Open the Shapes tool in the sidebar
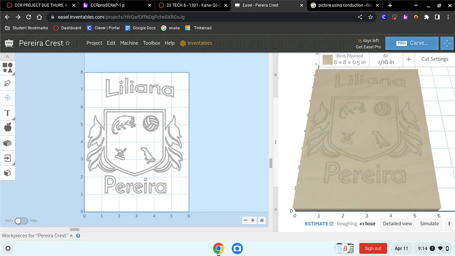Viewport: 455px width, 256px height. pos(8,68)
